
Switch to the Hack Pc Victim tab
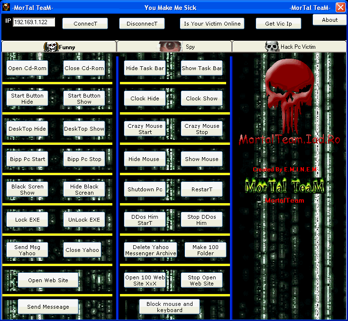289,46
